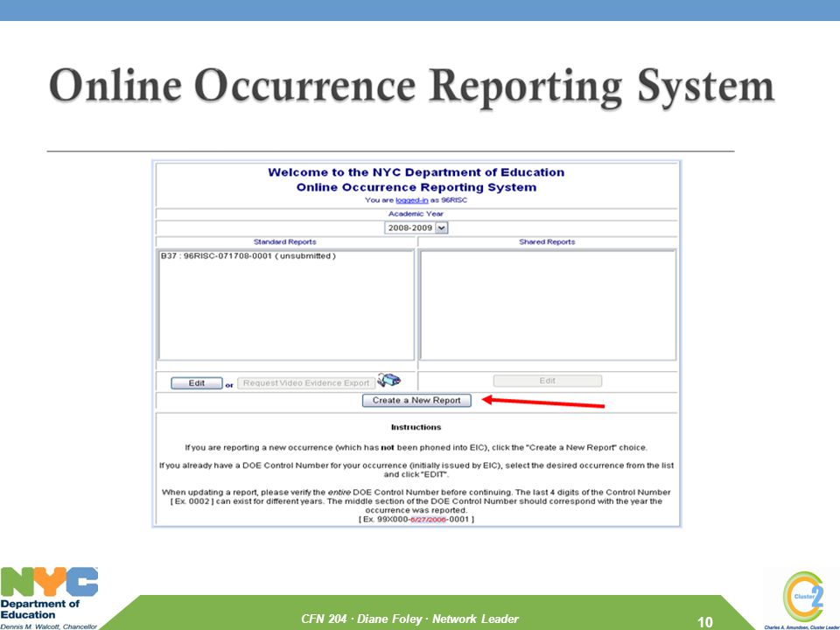Image resolution: width=840 pixels, height=630 pixels.
Task: Click the Standard Reports heading
Action: point(284,242)
